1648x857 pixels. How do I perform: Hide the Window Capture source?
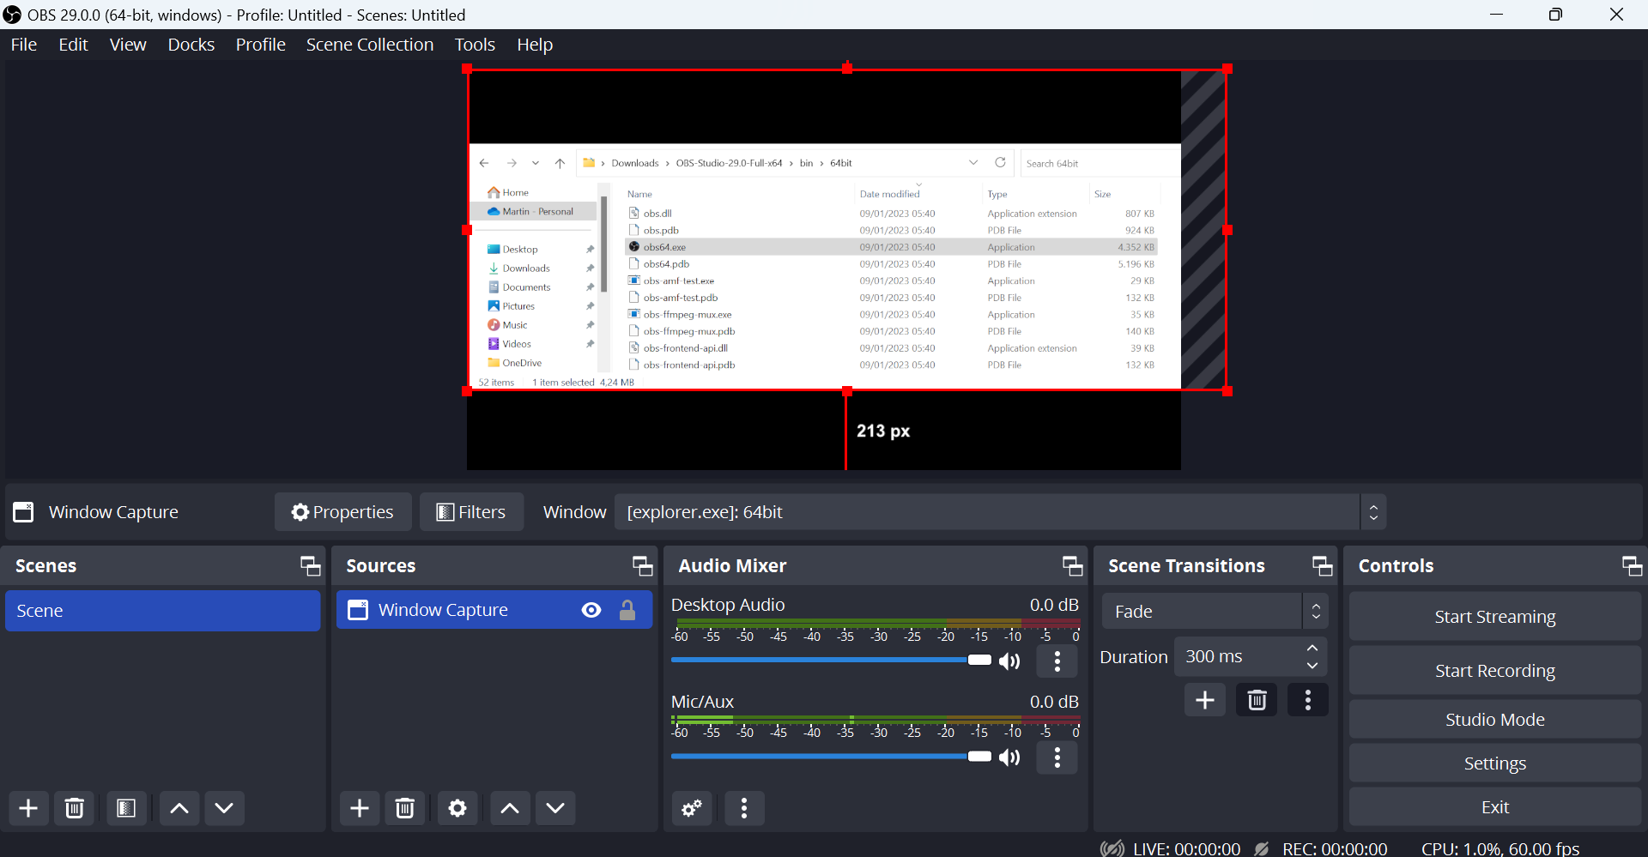(x=591, y=610)
